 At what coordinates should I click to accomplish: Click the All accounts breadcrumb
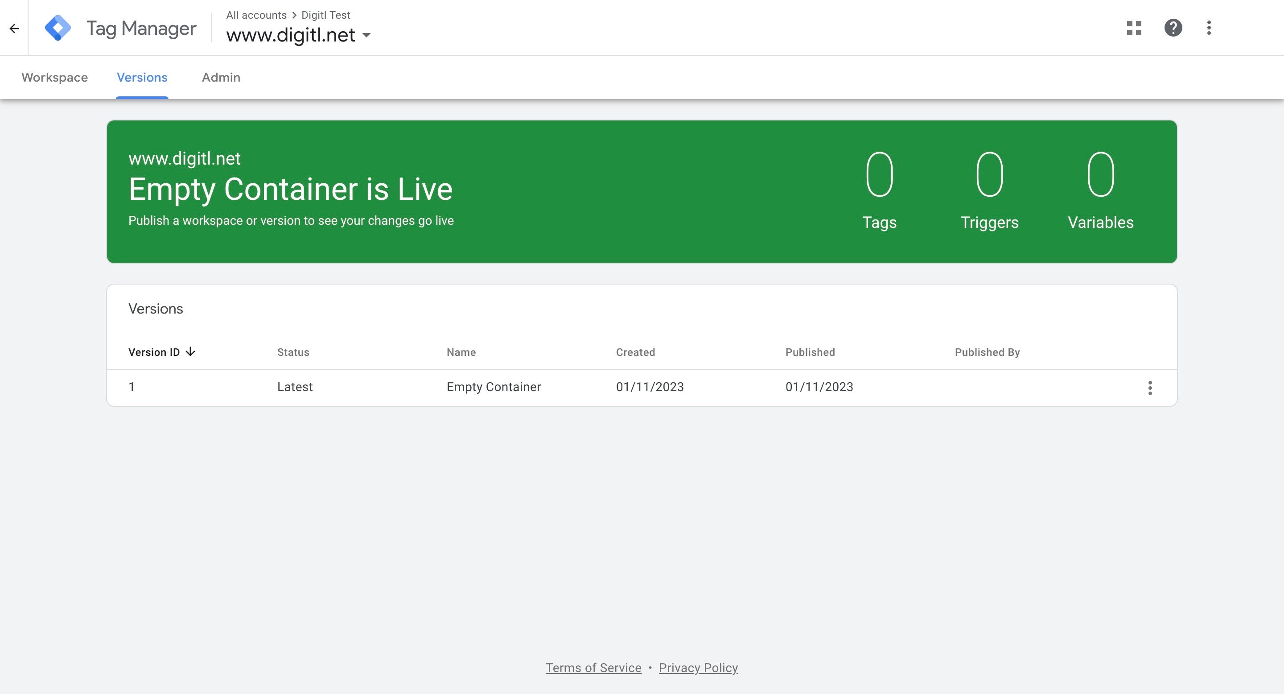256,15
